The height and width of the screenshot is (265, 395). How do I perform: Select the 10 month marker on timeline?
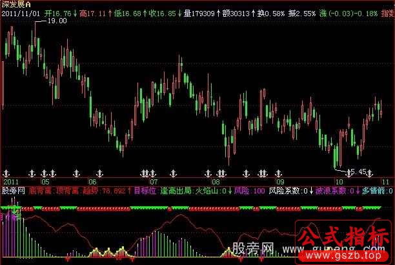click(338, 182)
